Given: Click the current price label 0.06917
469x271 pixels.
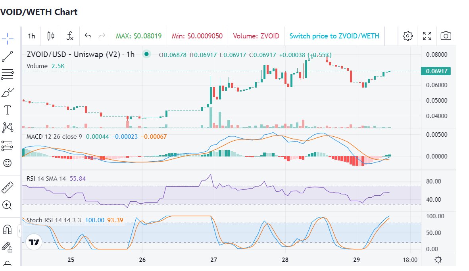Looking at the screenshot, I should click(x=436, y=71).
